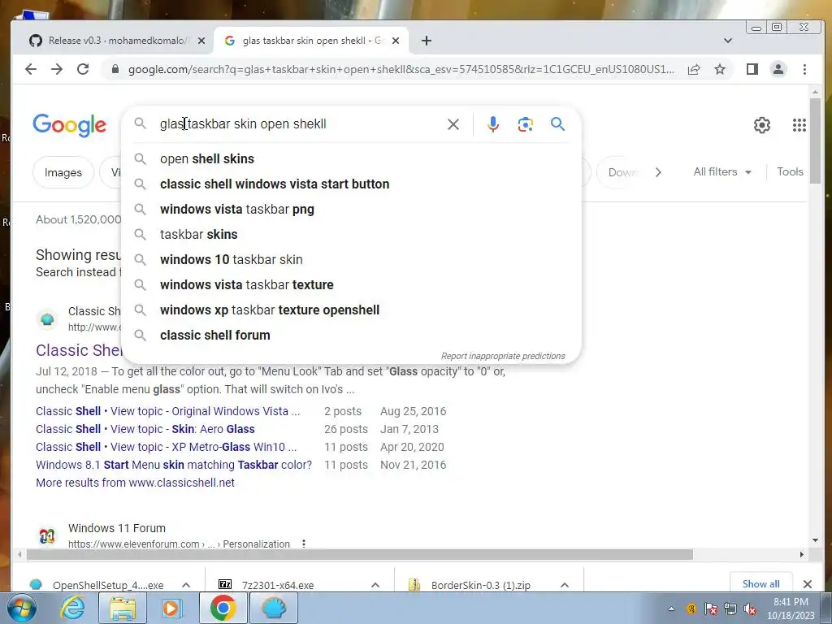Open the shell app in taskbar
This screenshot has height=624, width=832.
pos(274,608)
